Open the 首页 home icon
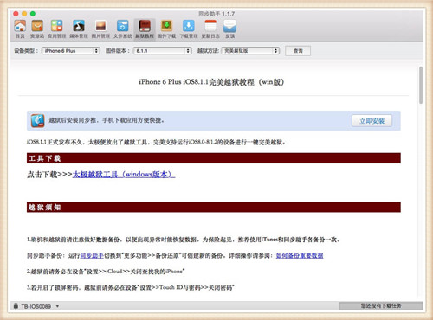Image resolution: width=433 pixels, height=320 pixels. tap(20, 29)
